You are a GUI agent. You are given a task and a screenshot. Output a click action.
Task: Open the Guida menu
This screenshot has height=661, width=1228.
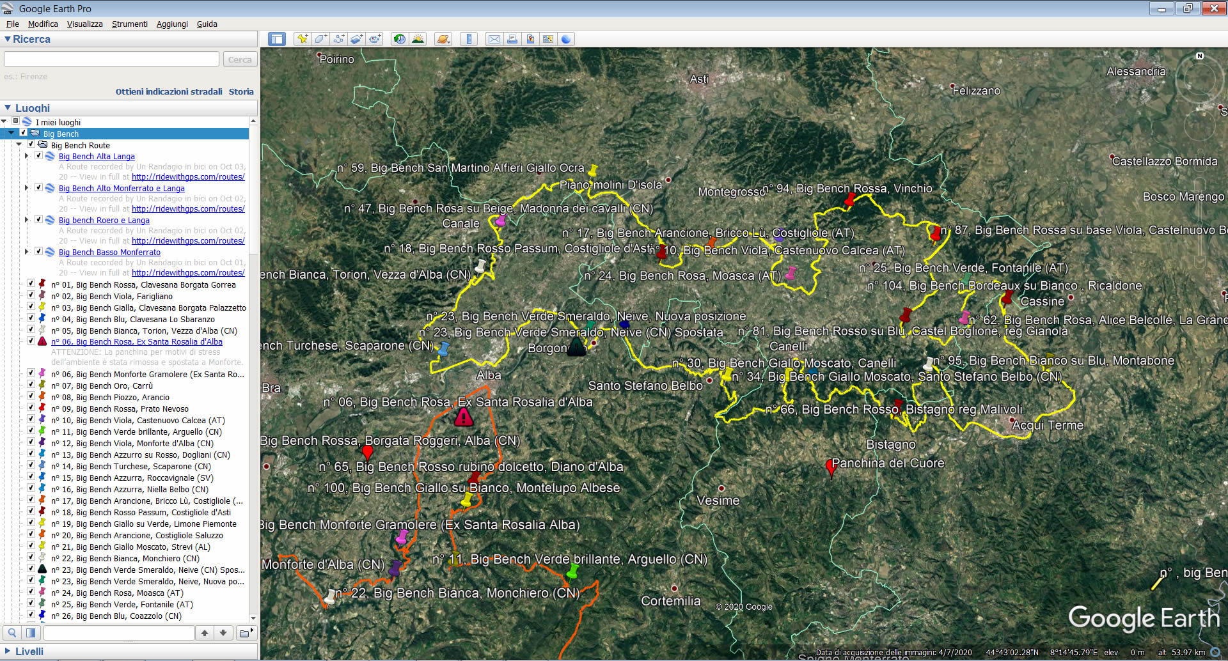(x=207, y=24)
